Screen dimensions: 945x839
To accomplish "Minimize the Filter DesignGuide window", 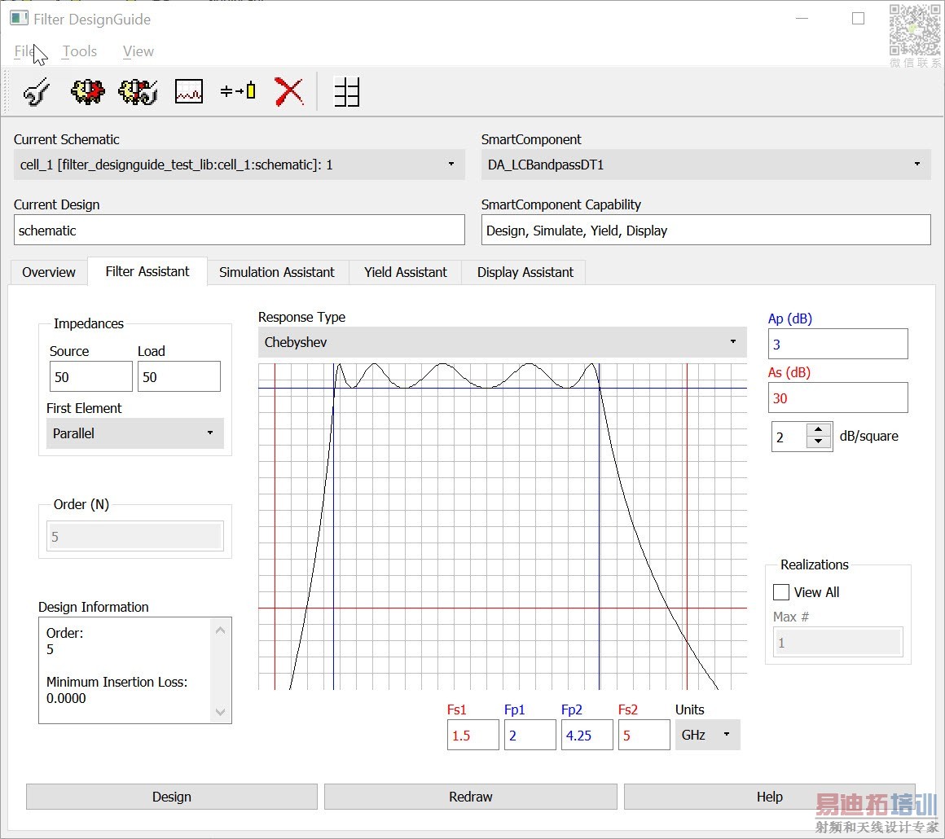I will [802, 19].
